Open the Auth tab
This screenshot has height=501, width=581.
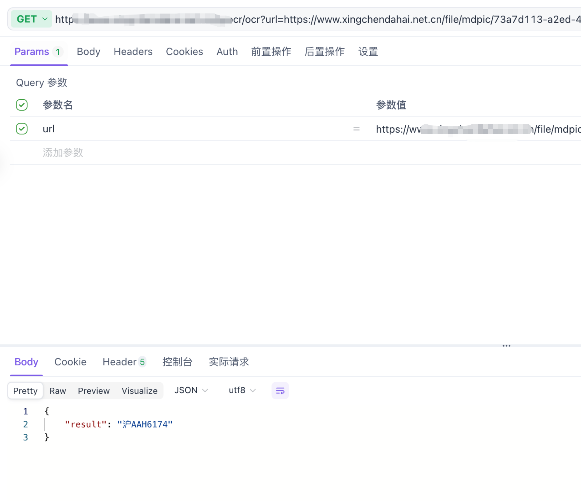tap(227, 51)
